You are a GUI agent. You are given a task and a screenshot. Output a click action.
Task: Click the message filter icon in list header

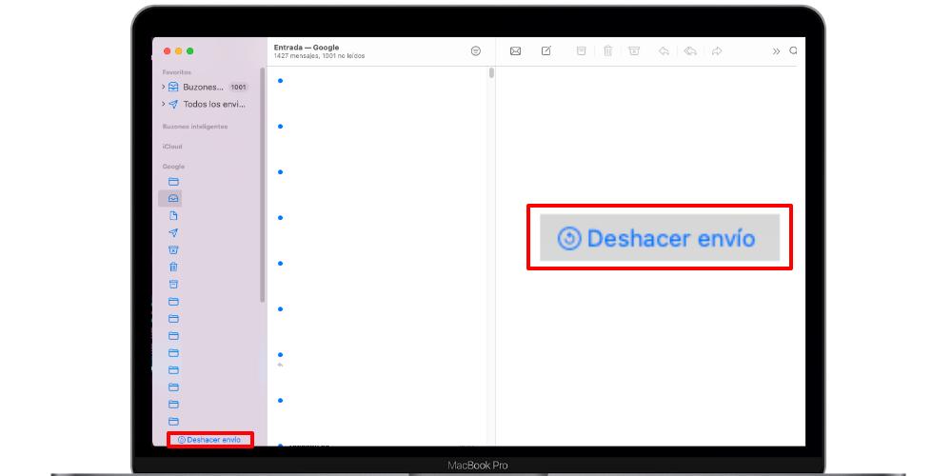click(476, 51)
